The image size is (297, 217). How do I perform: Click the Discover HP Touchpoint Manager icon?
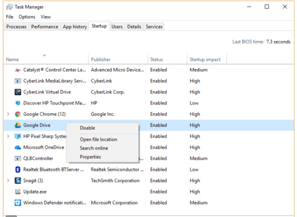point(18,103)
